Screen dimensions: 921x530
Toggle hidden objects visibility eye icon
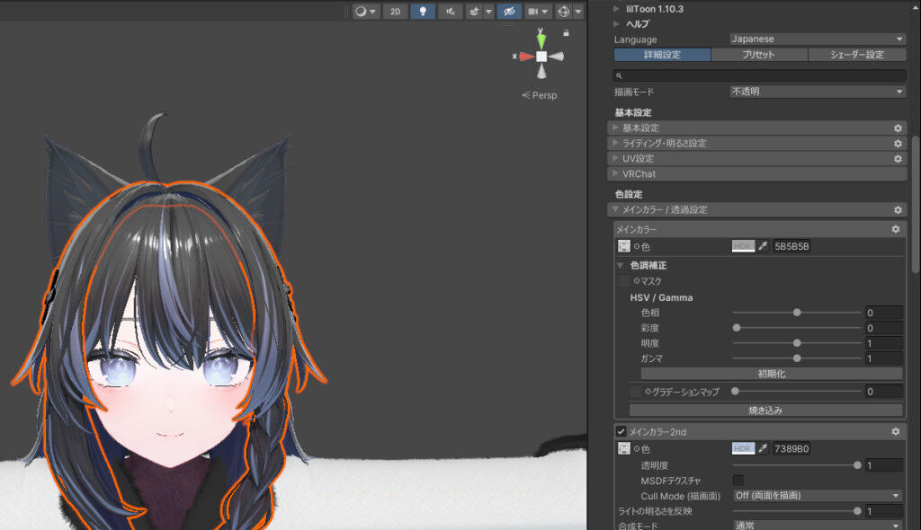(x=509, y=12)
